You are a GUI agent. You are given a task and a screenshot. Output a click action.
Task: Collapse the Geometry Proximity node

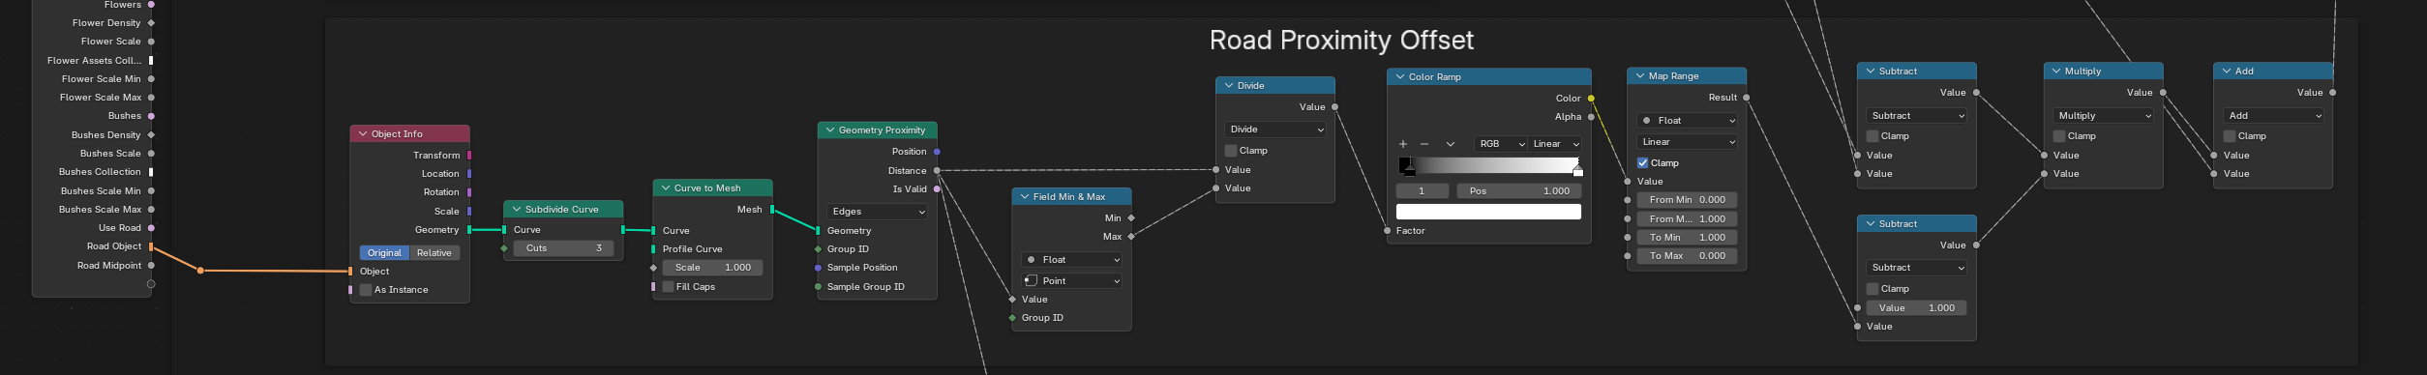(830, 130)
